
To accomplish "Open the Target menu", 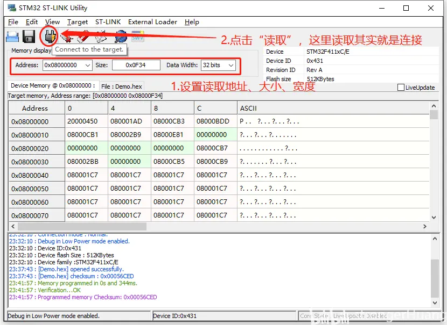I will [x=78, y=22].
